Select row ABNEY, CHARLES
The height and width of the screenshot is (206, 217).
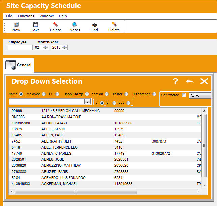click(105, 153)
